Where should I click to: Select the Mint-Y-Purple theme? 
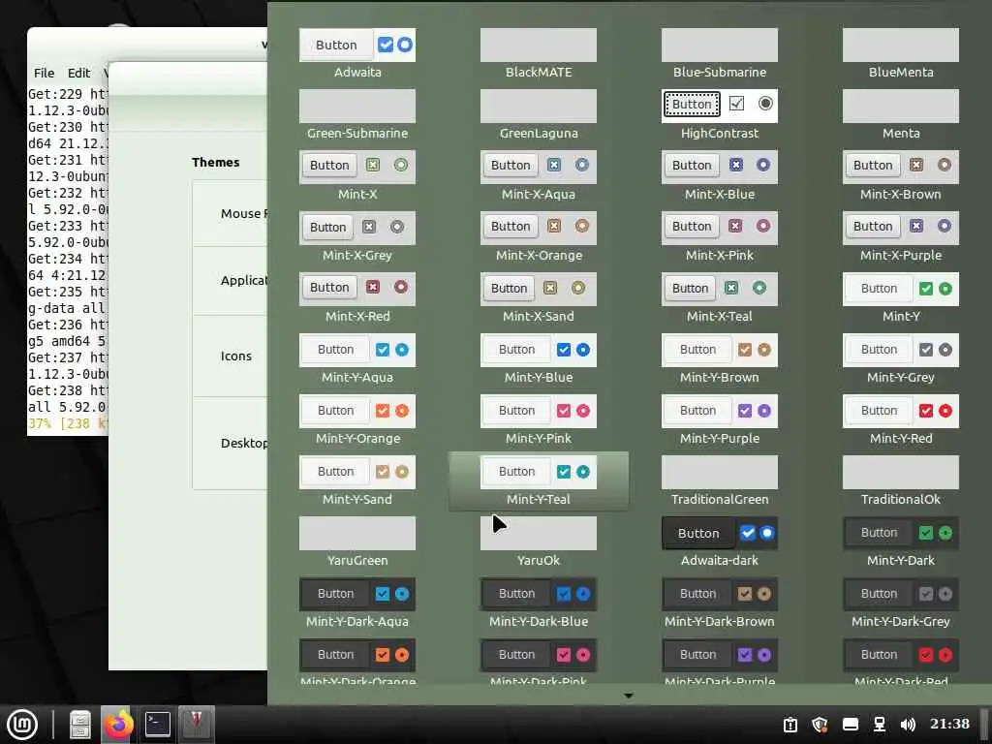click(x=720, y=420)
